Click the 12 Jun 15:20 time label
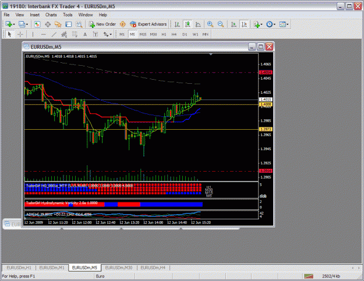The image size is (364, 281). pos(201,223)
